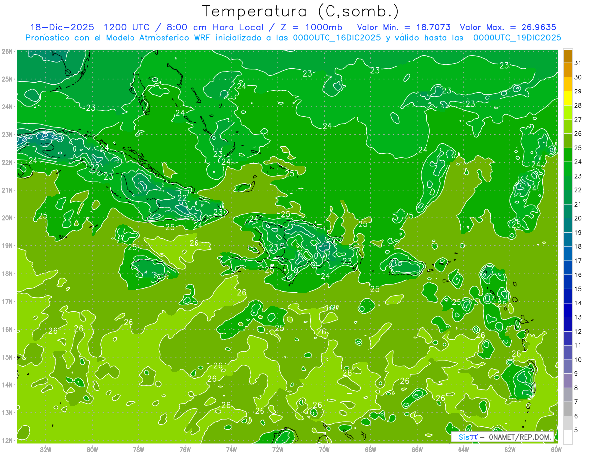Click the 76W longitude axis label

click(185, 450)
